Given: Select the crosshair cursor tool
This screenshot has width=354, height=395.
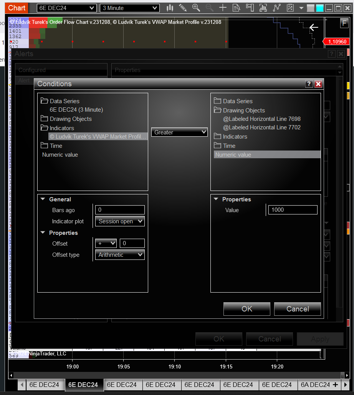Looking at the screenshot, I should pos(223,8).
